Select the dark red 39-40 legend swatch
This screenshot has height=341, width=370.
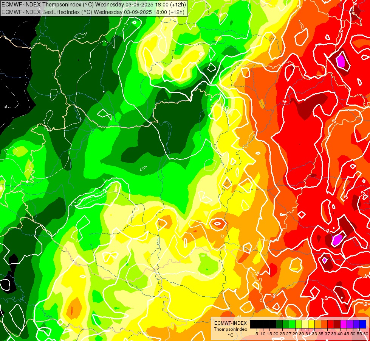pyautogui.click(x=337, y=324)
